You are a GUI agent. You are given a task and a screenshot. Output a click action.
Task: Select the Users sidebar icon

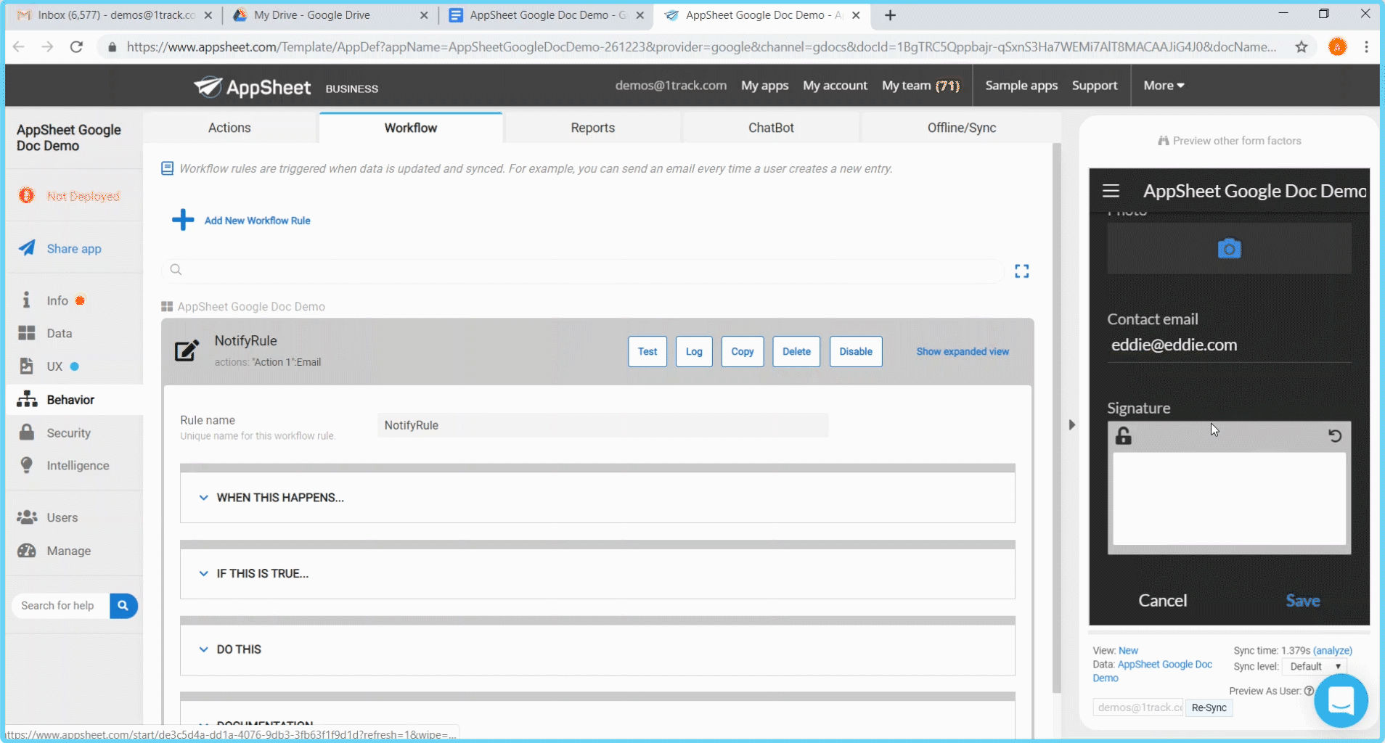point(27,517)
